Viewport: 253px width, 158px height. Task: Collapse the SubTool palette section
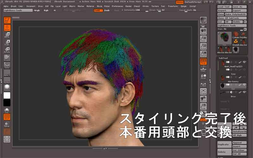pyautogui.click(x=223, y=58)
